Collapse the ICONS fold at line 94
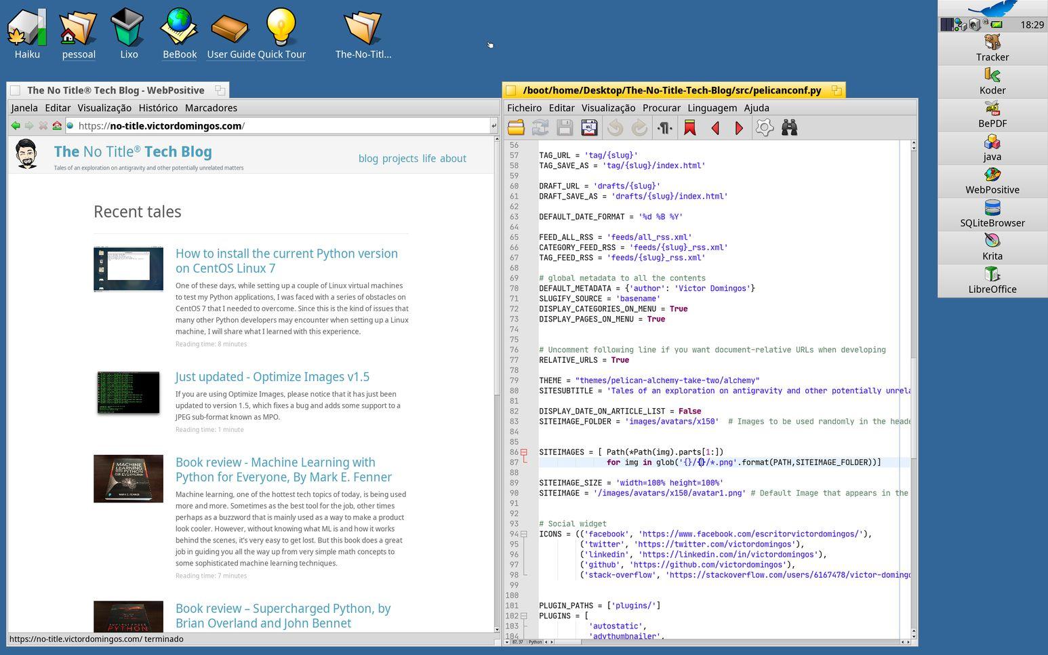The width and height of the screenshot is (1048, 655). click(x=523, y=534)
